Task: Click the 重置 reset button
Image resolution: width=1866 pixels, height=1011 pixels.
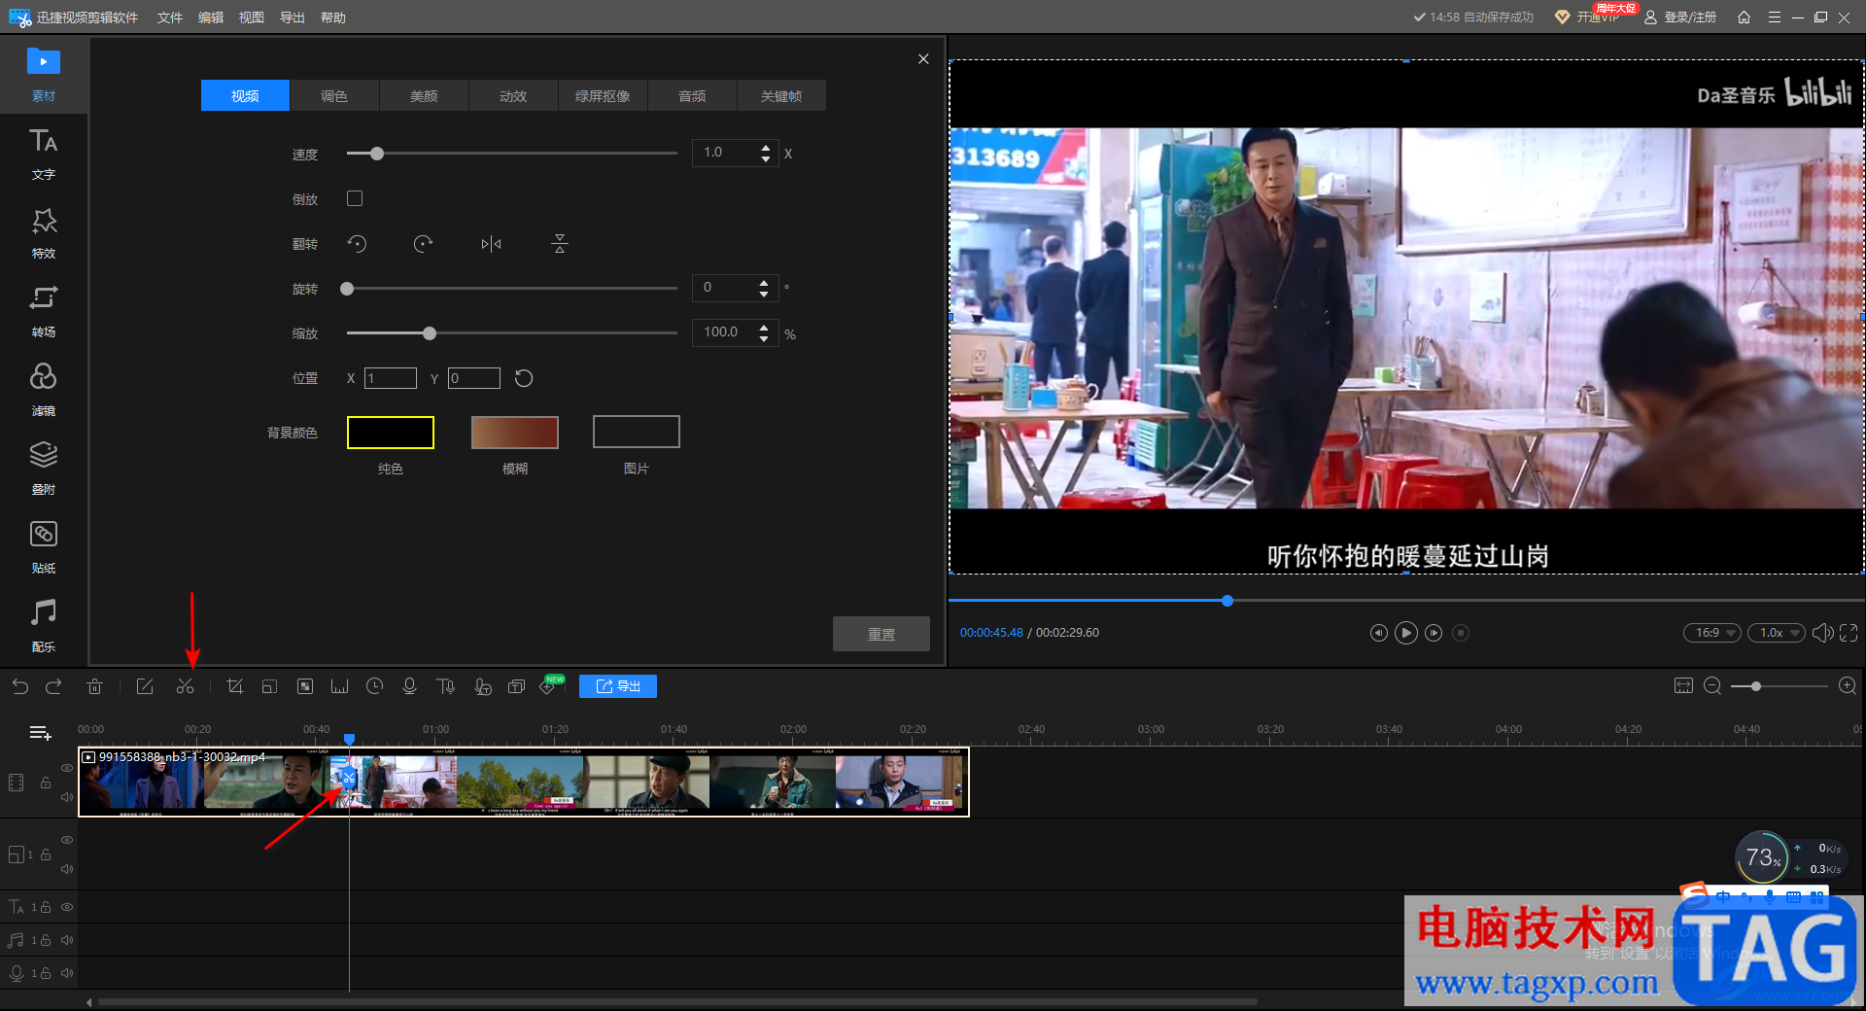Action: pos(881,634)
